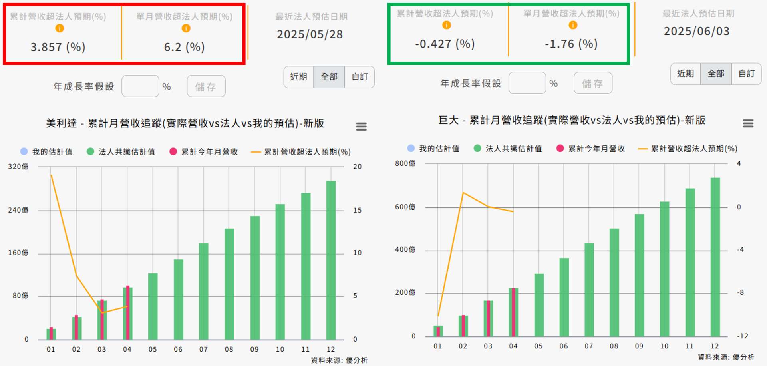The height and width of the screenshot is (366, 767).
Task: Select 自訂 range tab for 巨大
Action: click(746, 74)
